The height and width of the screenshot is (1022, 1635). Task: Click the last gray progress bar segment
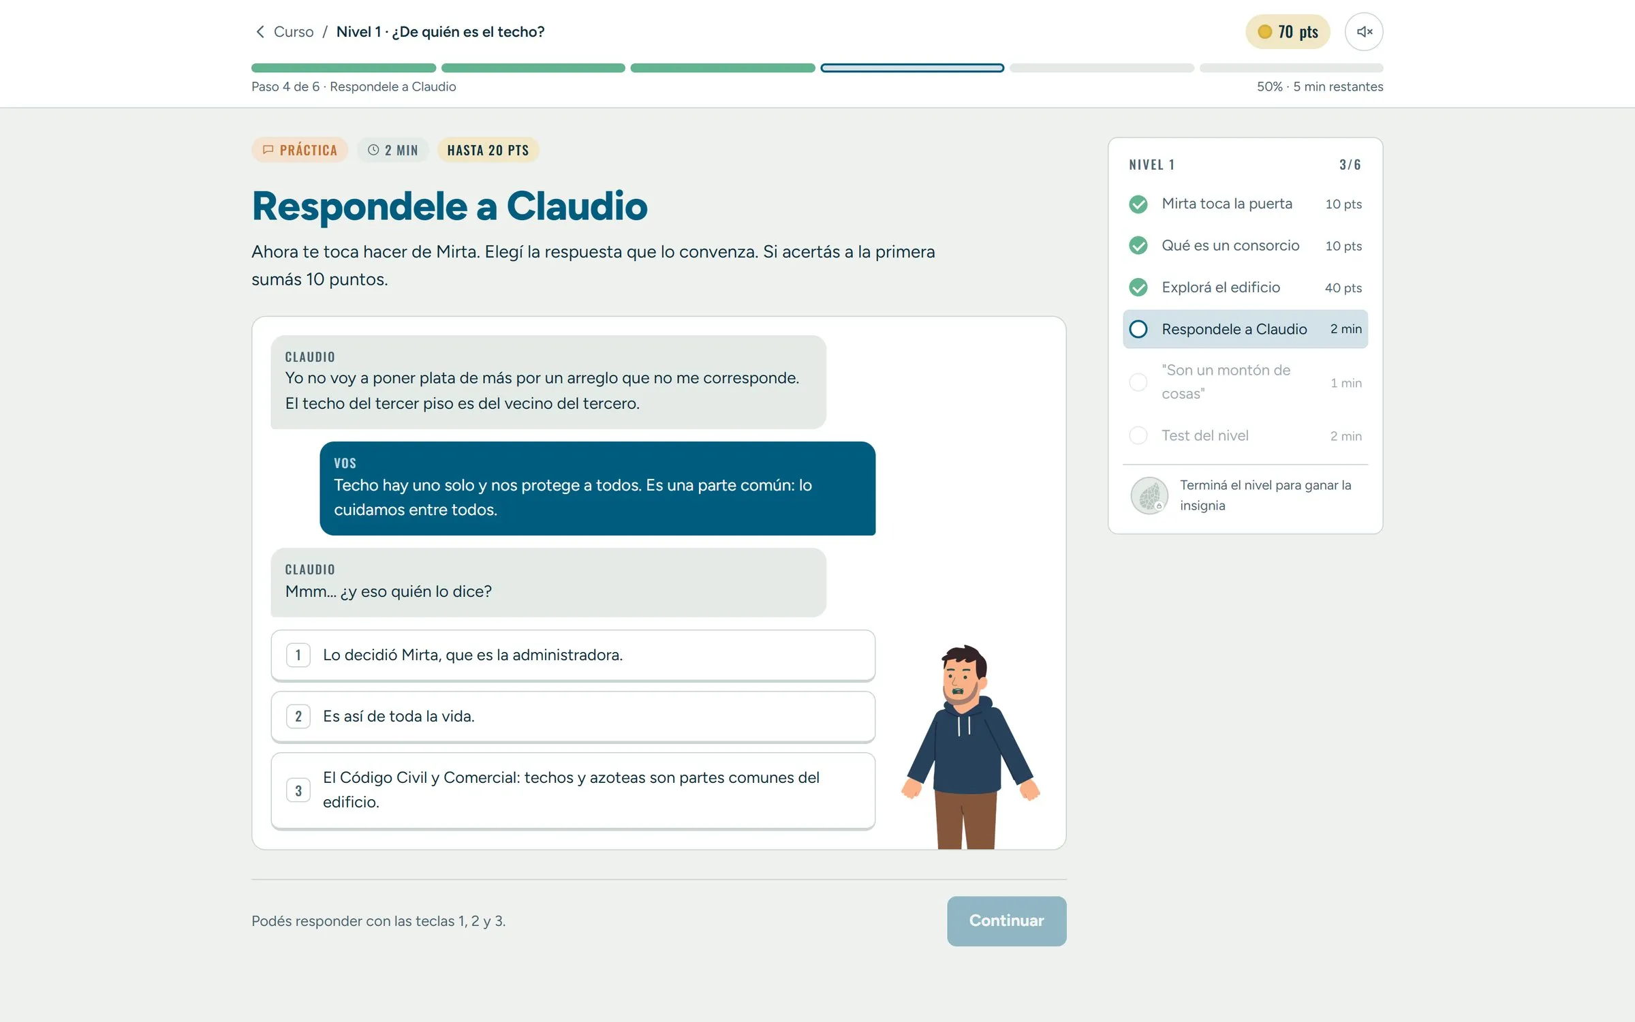click(1291, 68)
